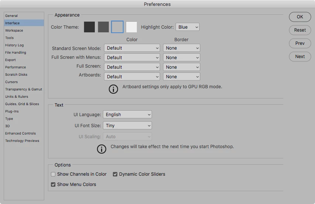Open the Highlight Color dropdown
Screen dimensions: 315x204
coord(187,27)
